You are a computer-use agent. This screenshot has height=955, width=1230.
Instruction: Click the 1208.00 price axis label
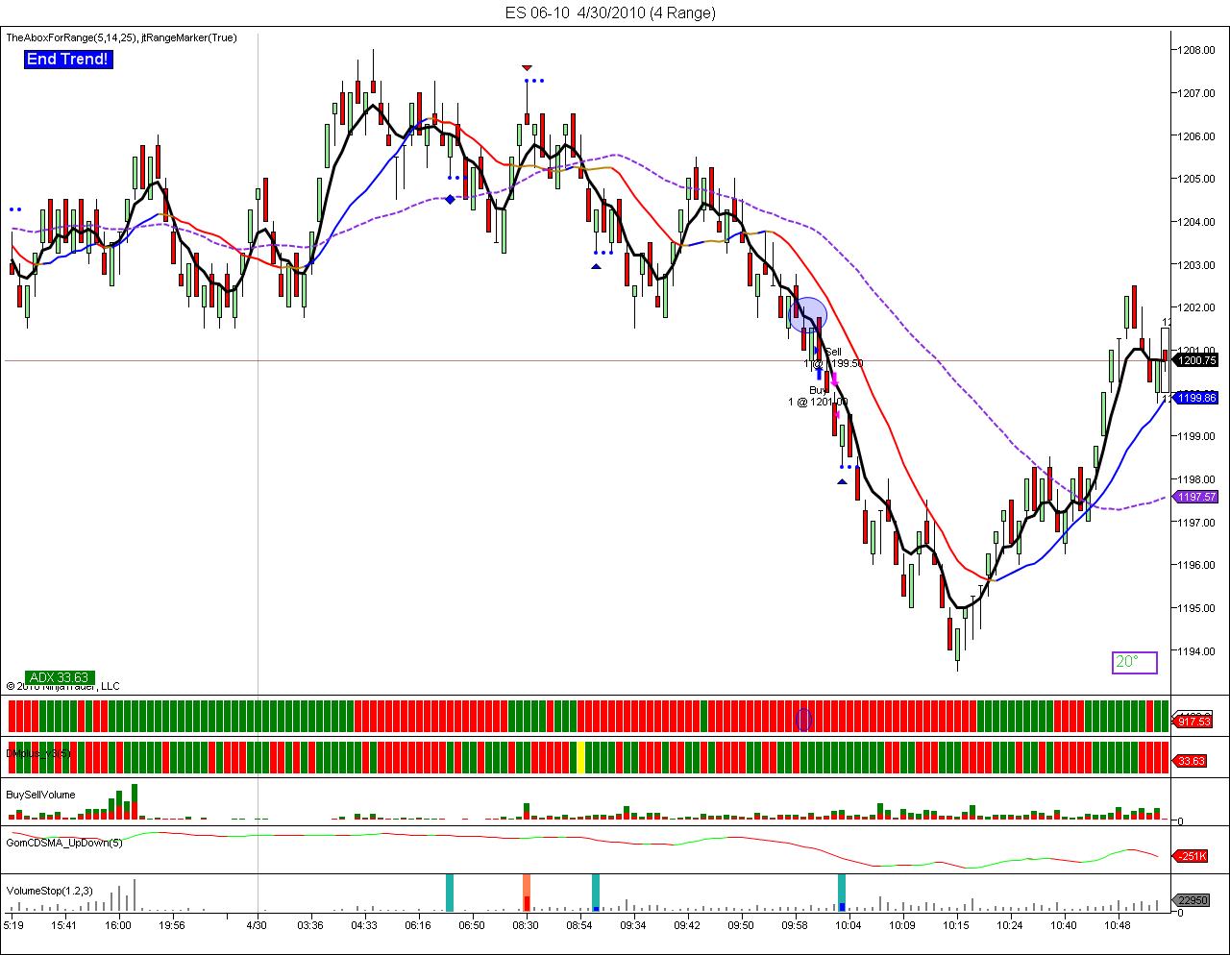click(x=1198, y=50)
